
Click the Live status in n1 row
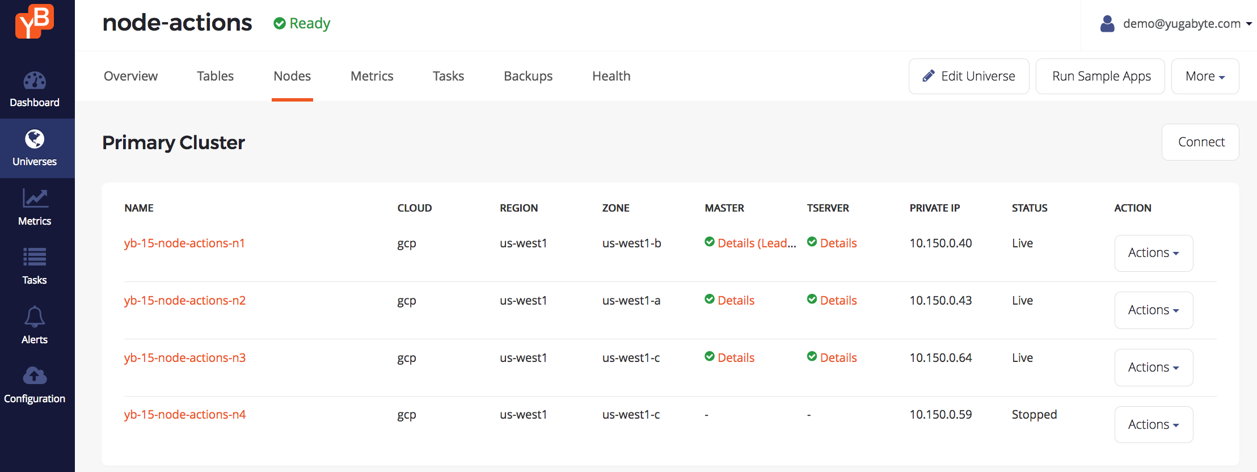click(x=1022, y=243)
